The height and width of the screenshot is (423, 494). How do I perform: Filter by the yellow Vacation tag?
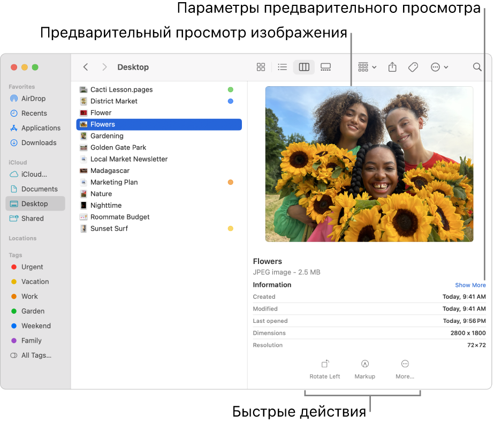point(35,282)
